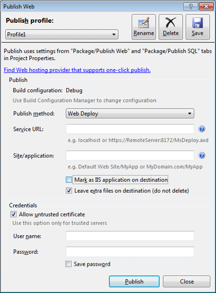Save the publish profile with floppy icon

197,27
